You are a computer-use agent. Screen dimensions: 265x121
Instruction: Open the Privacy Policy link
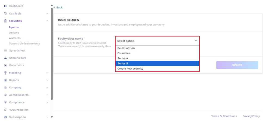point(251,116)
